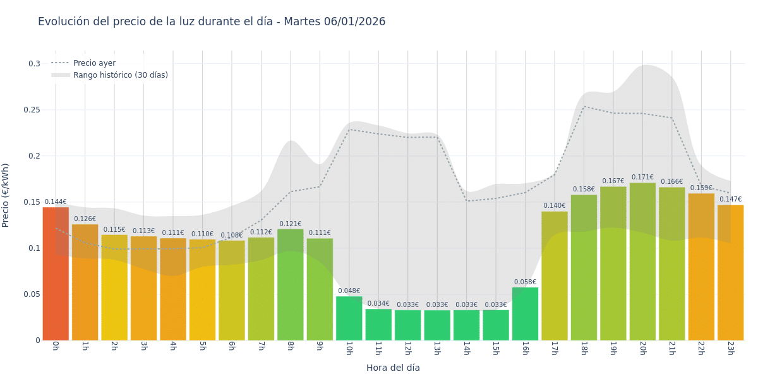This screenshot has width=758, height=379.
Task: Click the 13h bar in the chart
Action: tap(437, 325)
